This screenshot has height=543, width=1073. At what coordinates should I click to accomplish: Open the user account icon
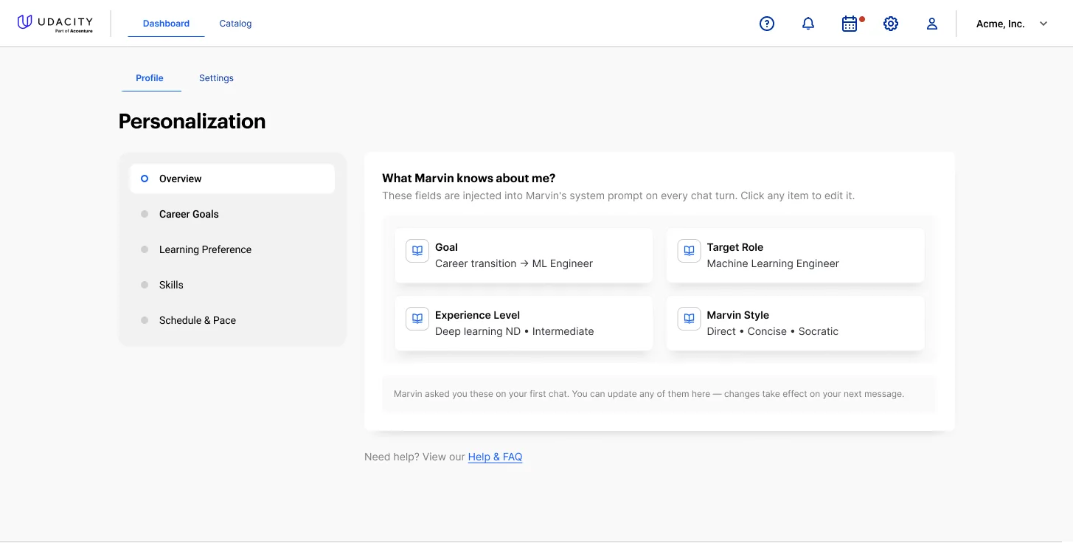[x=932, y=24]
